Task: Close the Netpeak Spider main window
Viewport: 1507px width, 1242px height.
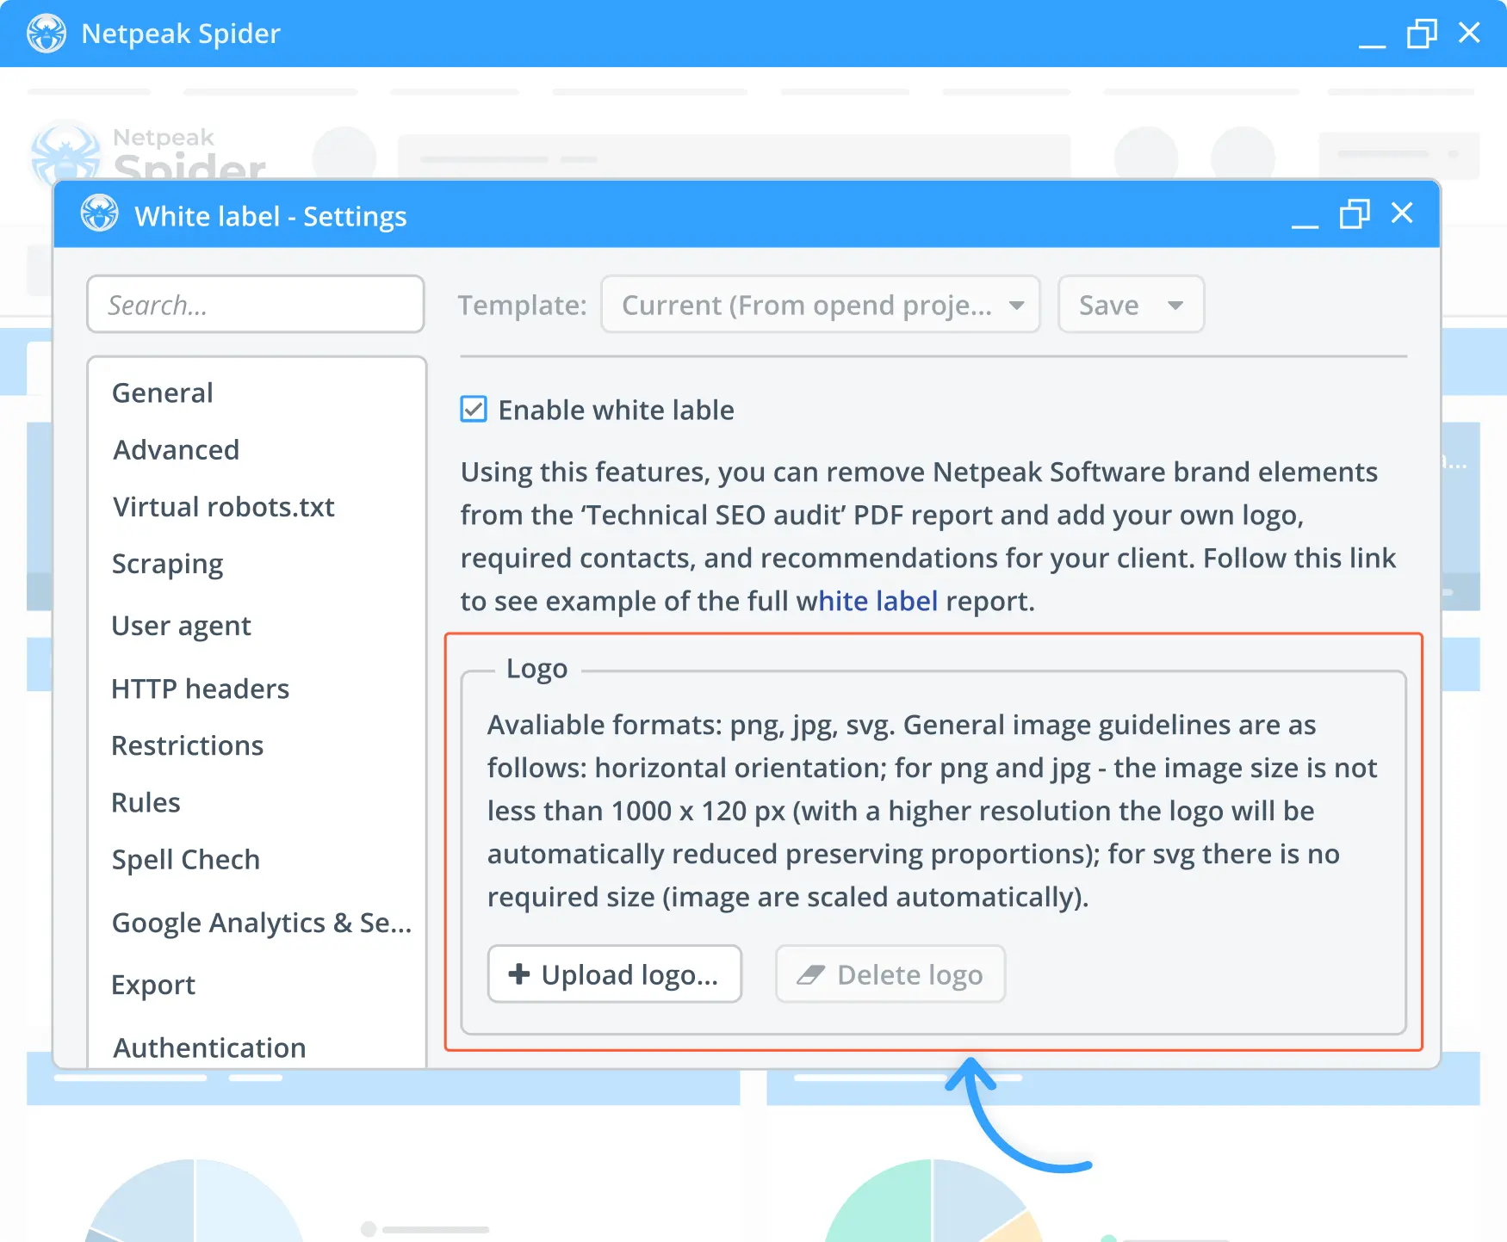Action: (x=1469, y=33)
